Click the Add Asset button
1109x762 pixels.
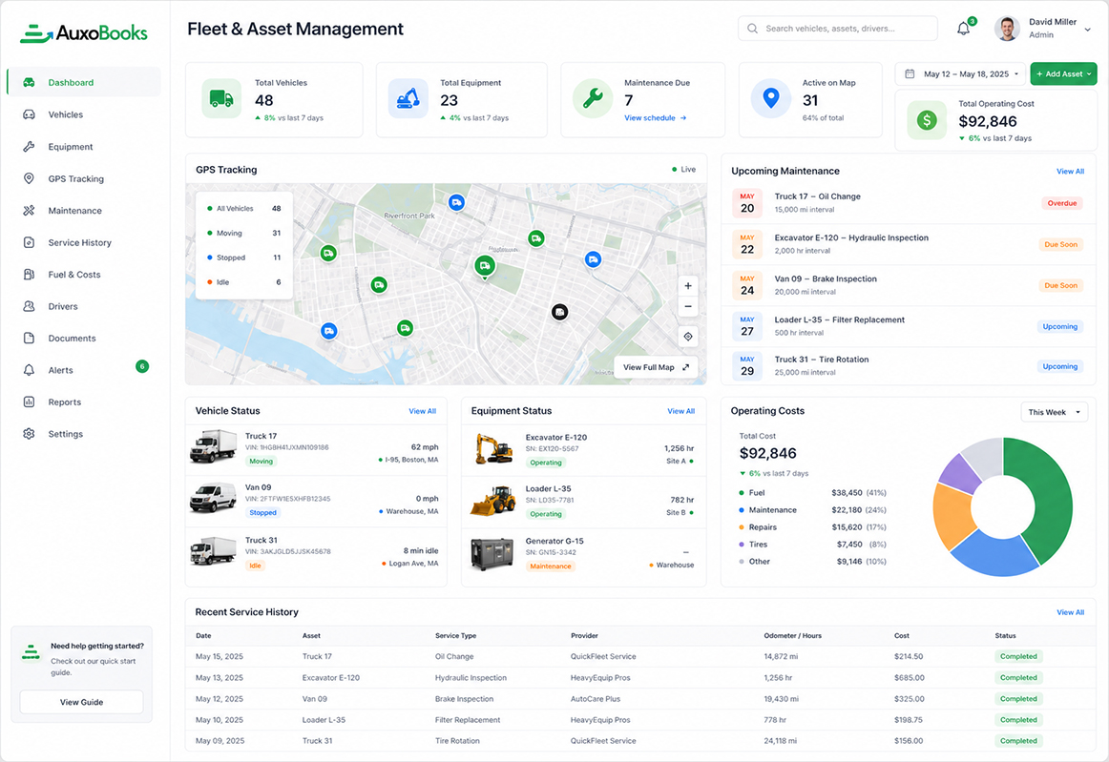click(1063, 73)
